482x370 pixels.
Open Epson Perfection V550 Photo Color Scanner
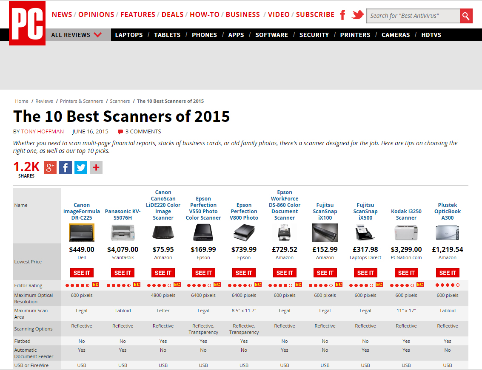203,208
